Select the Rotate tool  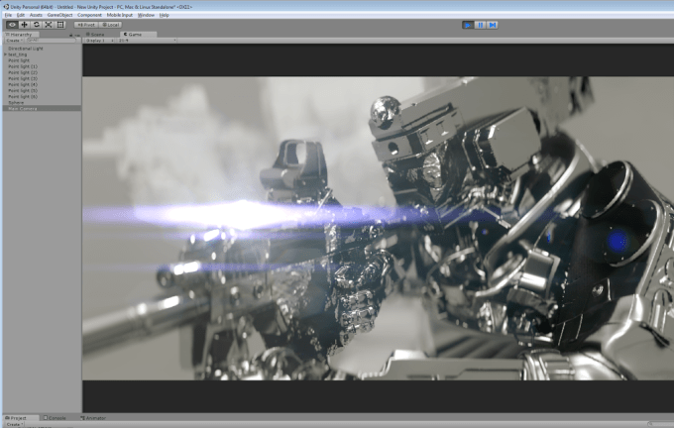pyautogui.click(x=36, y=25)
